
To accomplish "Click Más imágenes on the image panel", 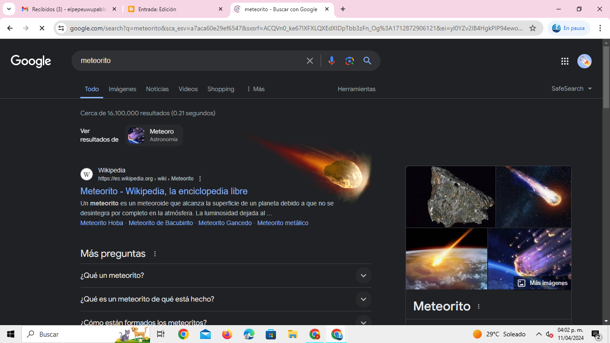I will [x=543, y=283].
